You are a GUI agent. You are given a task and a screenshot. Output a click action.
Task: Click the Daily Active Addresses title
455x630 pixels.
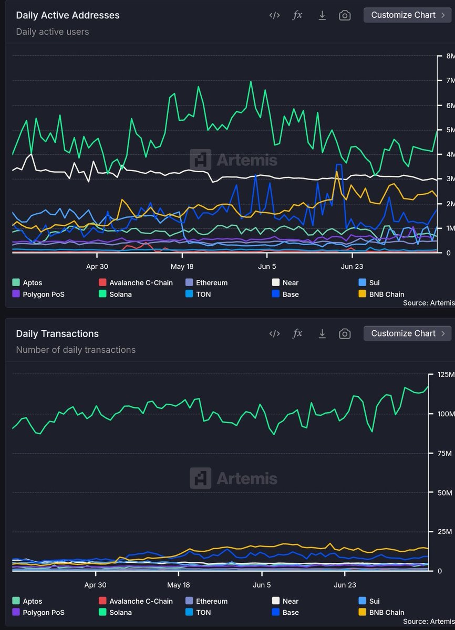click(x=68, y=15)
